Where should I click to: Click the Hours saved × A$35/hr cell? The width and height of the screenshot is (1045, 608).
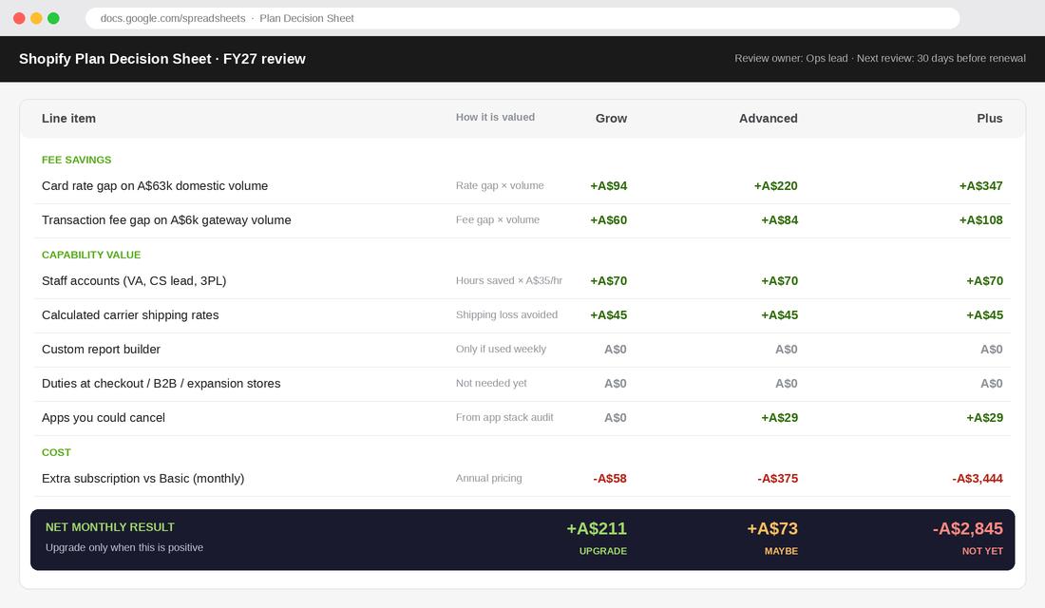click(x=509, y=280)
